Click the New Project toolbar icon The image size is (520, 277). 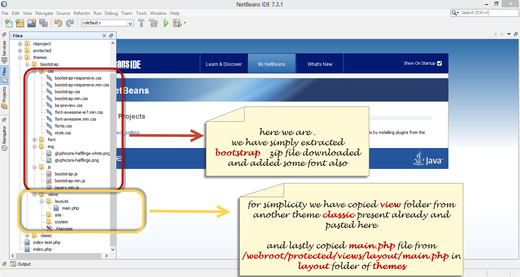(20, 23)
